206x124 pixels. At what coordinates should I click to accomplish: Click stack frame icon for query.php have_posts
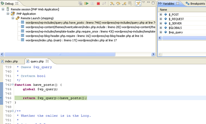click(22, 22)
